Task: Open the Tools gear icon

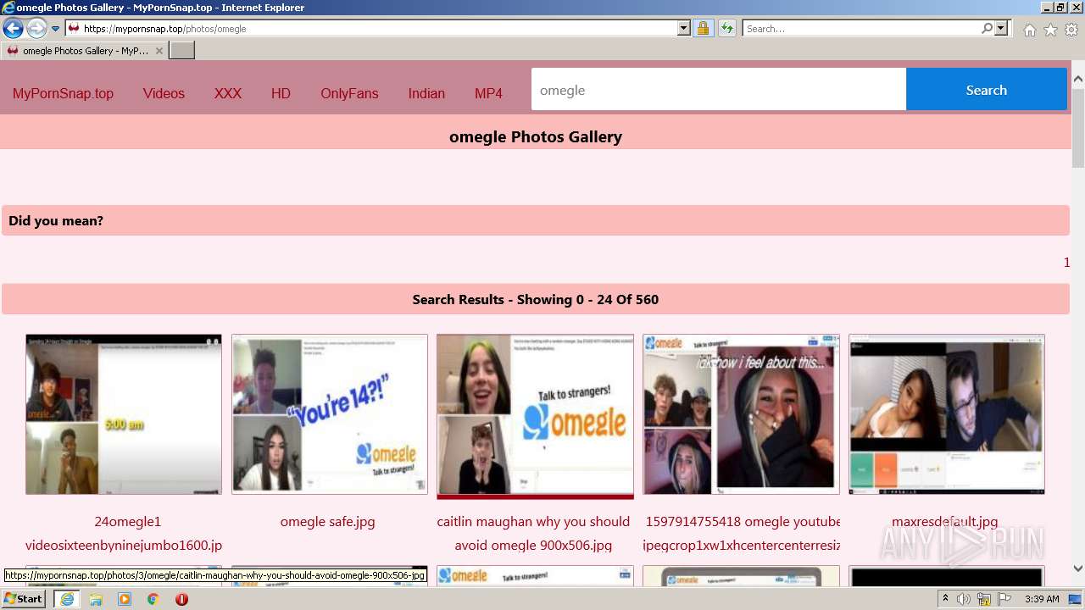Action: click(x=1071, y=30)
